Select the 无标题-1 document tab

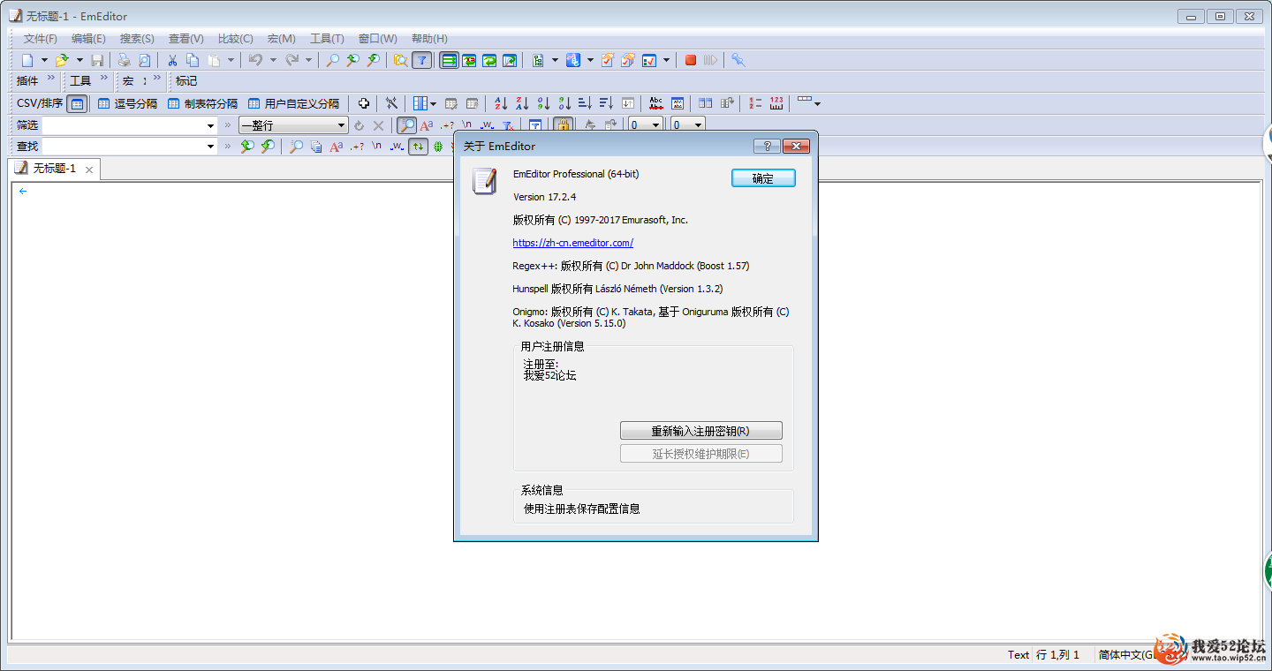pos(54,169)
